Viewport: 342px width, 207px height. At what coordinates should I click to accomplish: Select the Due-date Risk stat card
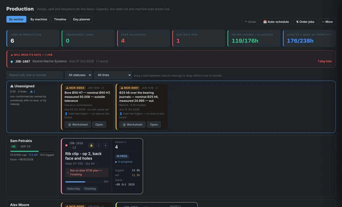coord(199,38)
